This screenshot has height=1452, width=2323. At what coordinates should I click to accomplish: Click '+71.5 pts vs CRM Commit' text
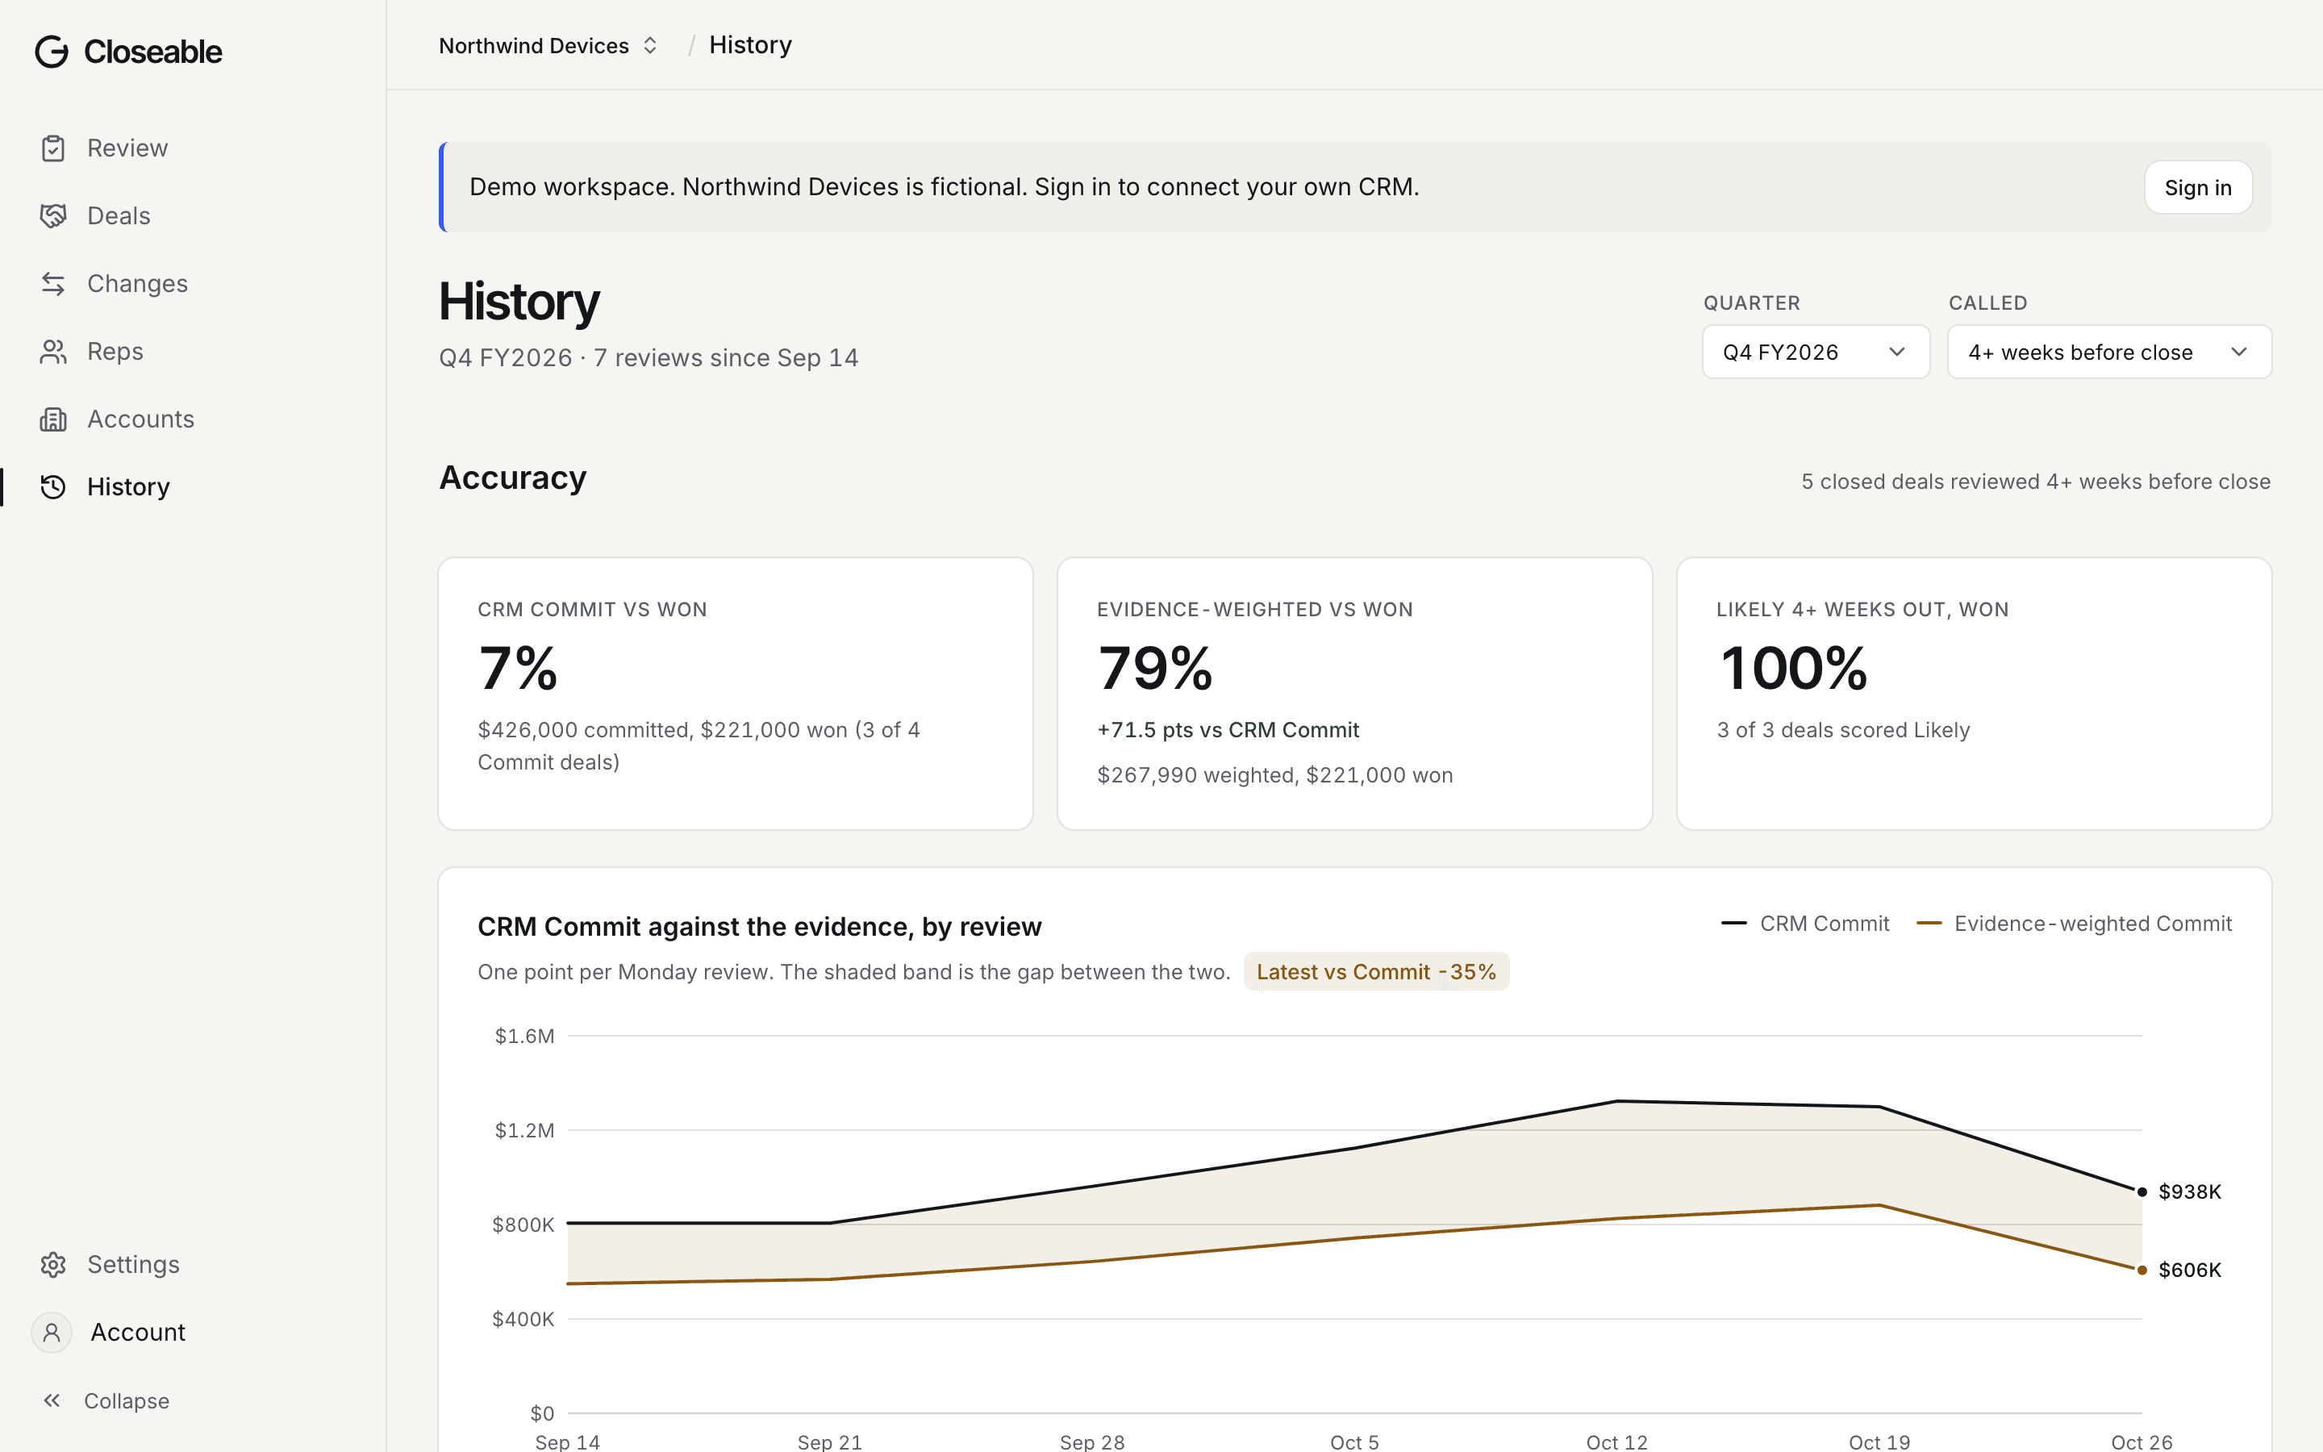[x=1228, y=730]
